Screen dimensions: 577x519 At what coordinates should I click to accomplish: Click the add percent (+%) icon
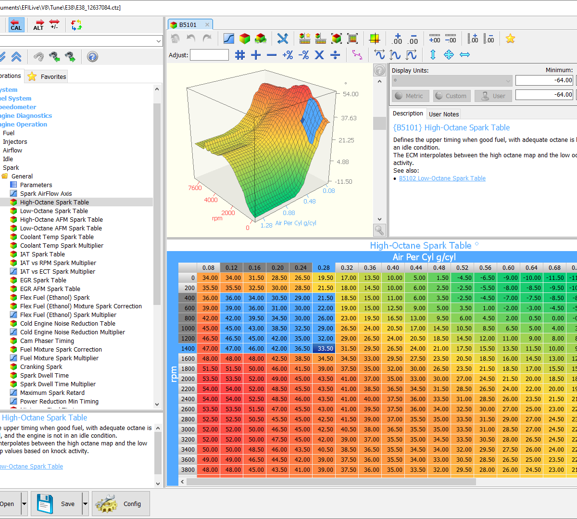[288, 55]
